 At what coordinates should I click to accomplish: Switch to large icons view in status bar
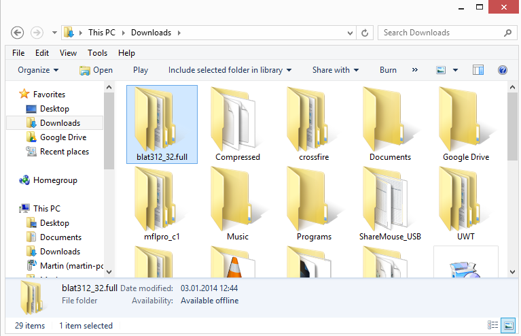[508, 325]
